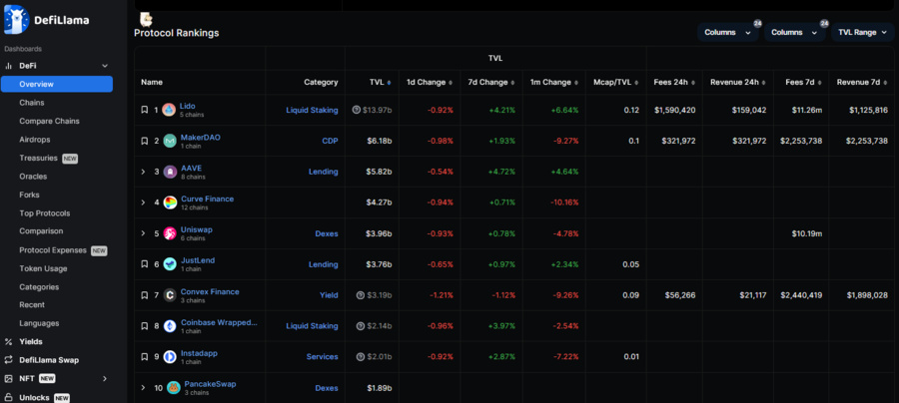Click the Yield category for Convex Finance
The width and height of the screenshot is (899, 403).
point(329,295)
